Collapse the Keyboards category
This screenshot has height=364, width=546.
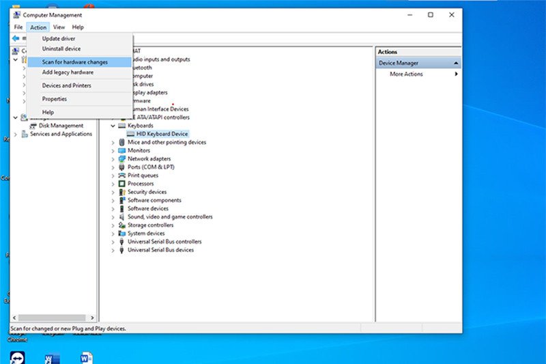[x=113, y=126]
